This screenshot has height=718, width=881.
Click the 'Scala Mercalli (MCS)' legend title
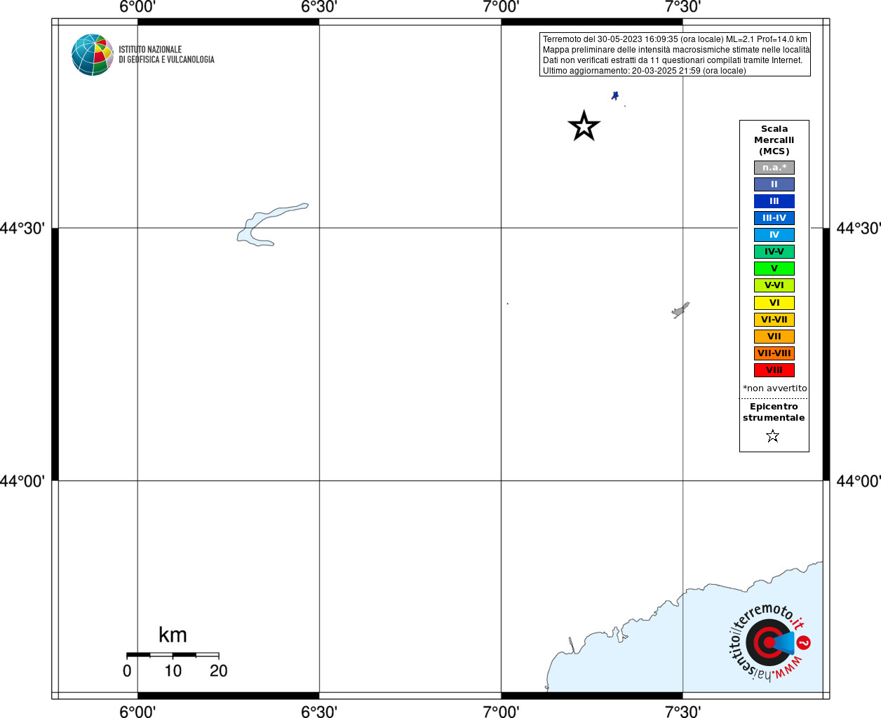(x=774, y=140)
